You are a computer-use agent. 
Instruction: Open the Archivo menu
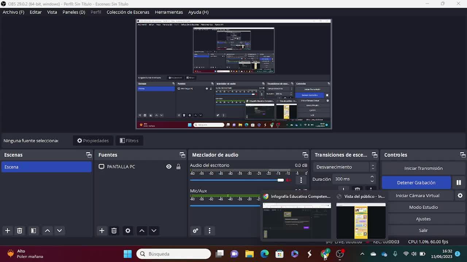pyautogui.click(x=13, y=12)
